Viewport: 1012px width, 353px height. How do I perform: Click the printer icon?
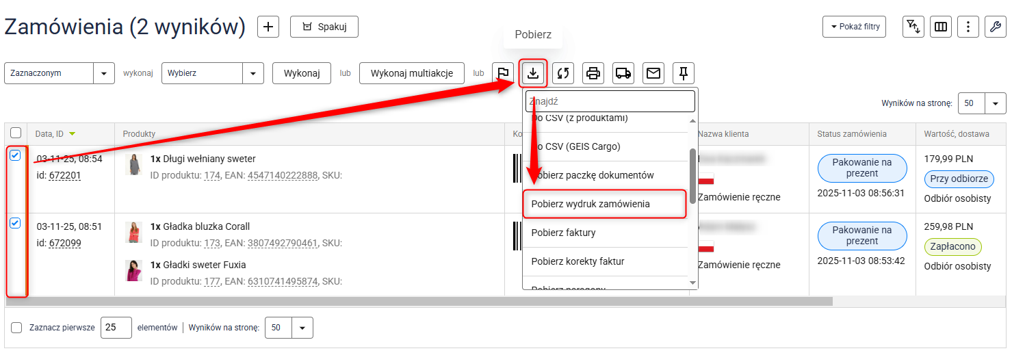[593, 73]
